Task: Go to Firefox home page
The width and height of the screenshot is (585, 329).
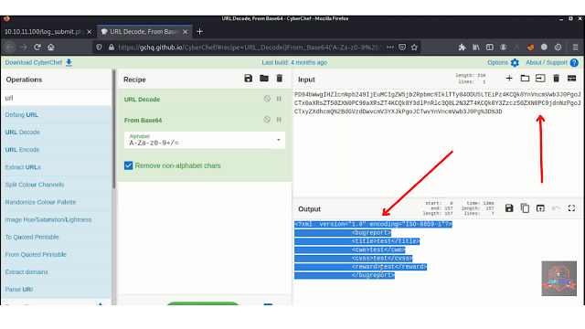Action: tap(51, 47)
